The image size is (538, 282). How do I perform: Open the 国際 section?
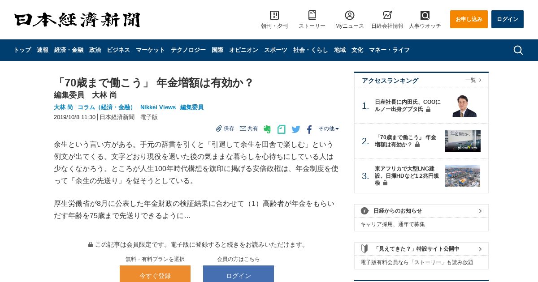click(217, 50)
